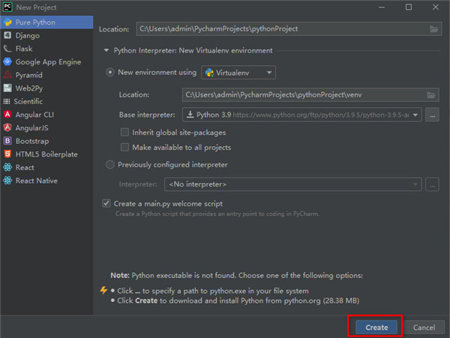Choose Google App Engine project type
Viewport: 450px width, 338px height.
[46, 62]
